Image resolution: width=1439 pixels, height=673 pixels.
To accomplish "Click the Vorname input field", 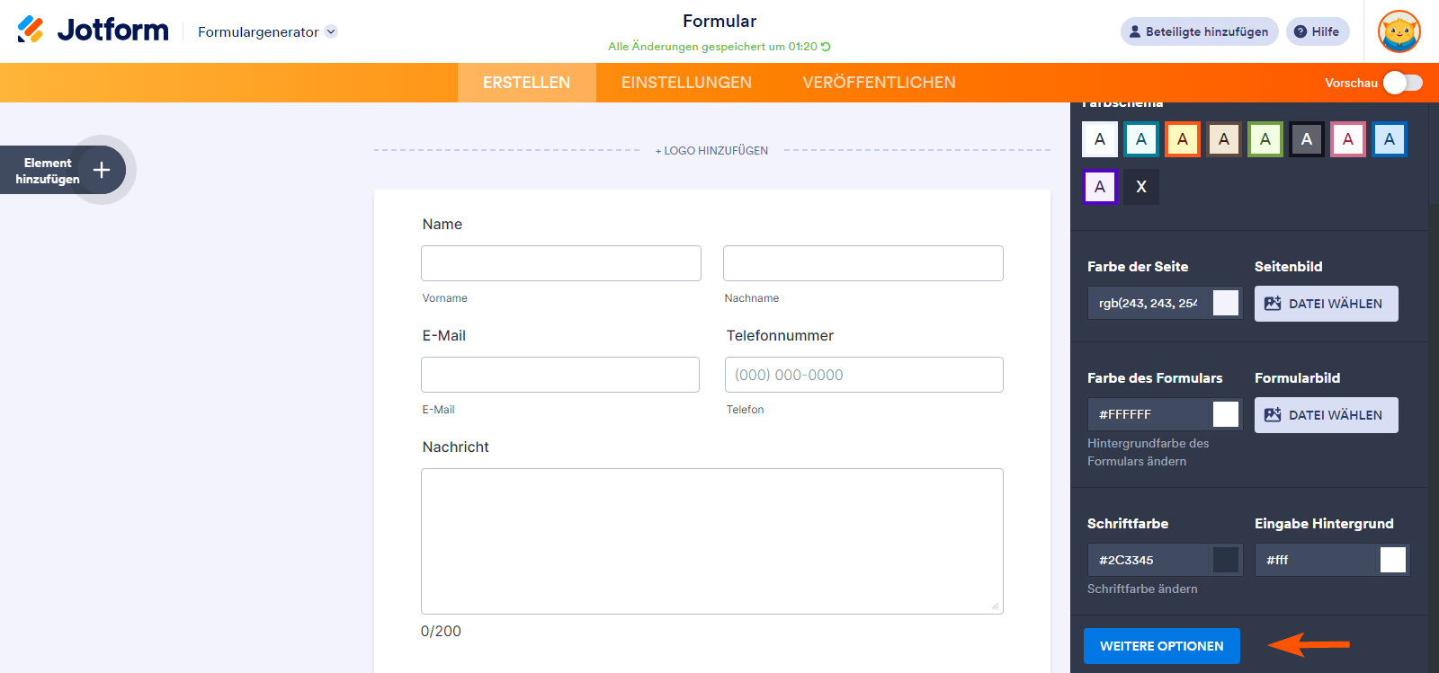I will tap(561, 263).
